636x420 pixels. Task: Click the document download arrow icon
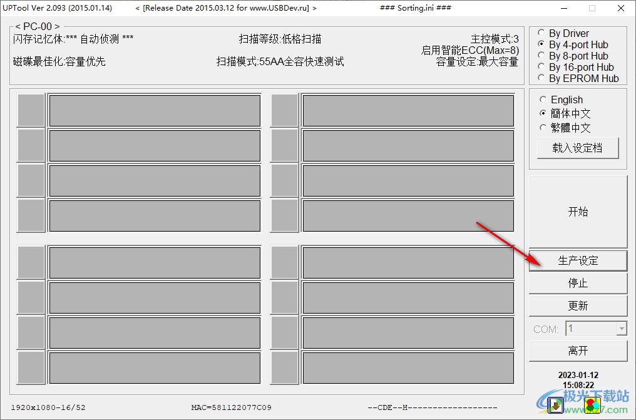[x=555, y=405]
